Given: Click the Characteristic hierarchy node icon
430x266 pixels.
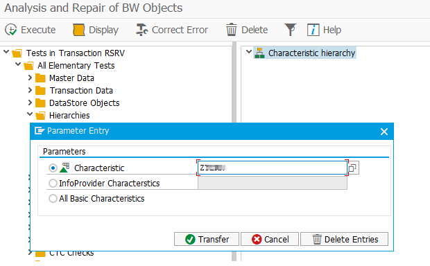Looking at the screenshot, I should click(x=259, y=53).
